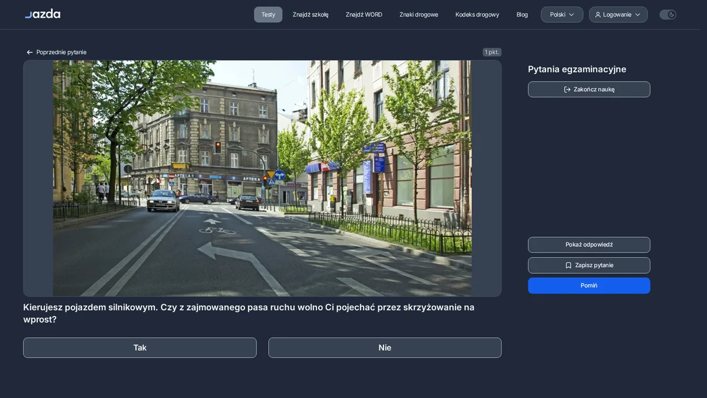Click the exit icon in Zakończ naukę
Screen dimensions: 707x398
pyautogui.click(x=567, y=90)
